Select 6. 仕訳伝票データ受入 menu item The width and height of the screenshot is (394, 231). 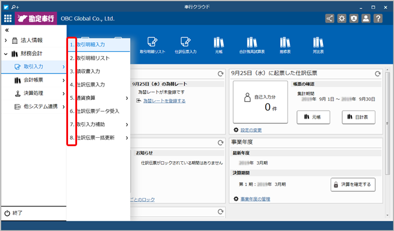[x=99, y=111]
